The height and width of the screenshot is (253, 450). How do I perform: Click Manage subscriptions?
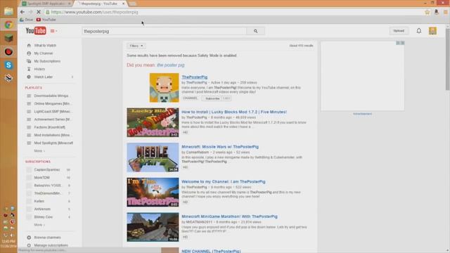click(x=51, y=245)
